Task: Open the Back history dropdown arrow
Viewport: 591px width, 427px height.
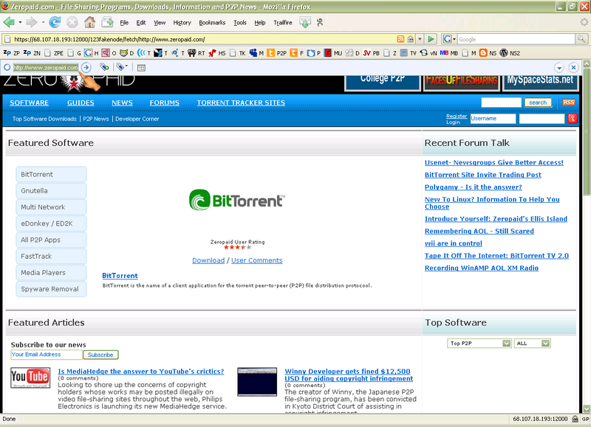Action: pyautogui.click(x=20, y=23)
